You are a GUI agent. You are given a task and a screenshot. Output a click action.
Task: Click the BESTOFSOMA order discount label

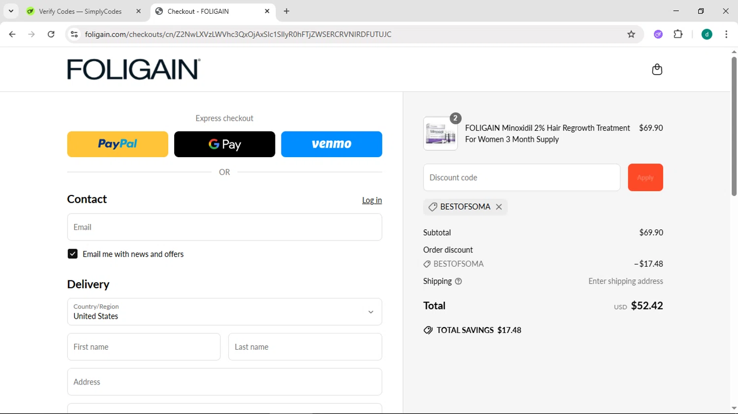pyautogui.click(x=458, y=264)
